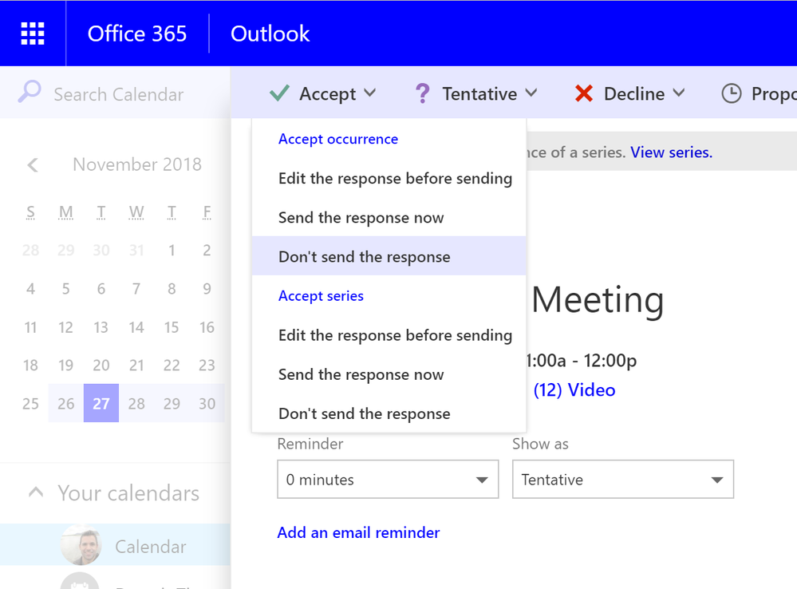Select November 26 in mini calendar
The image size is (797, 589).
pos(65,403)
